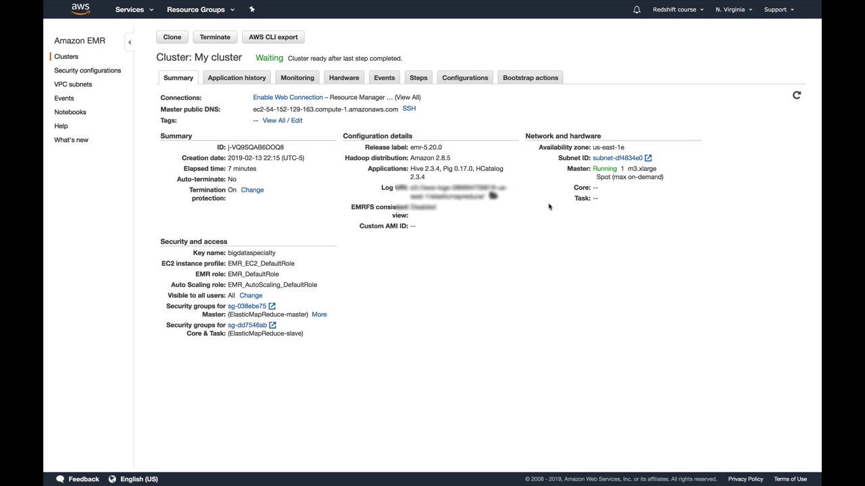Switch to the Application history tab

pyautogui.click(x=237, y=78)
